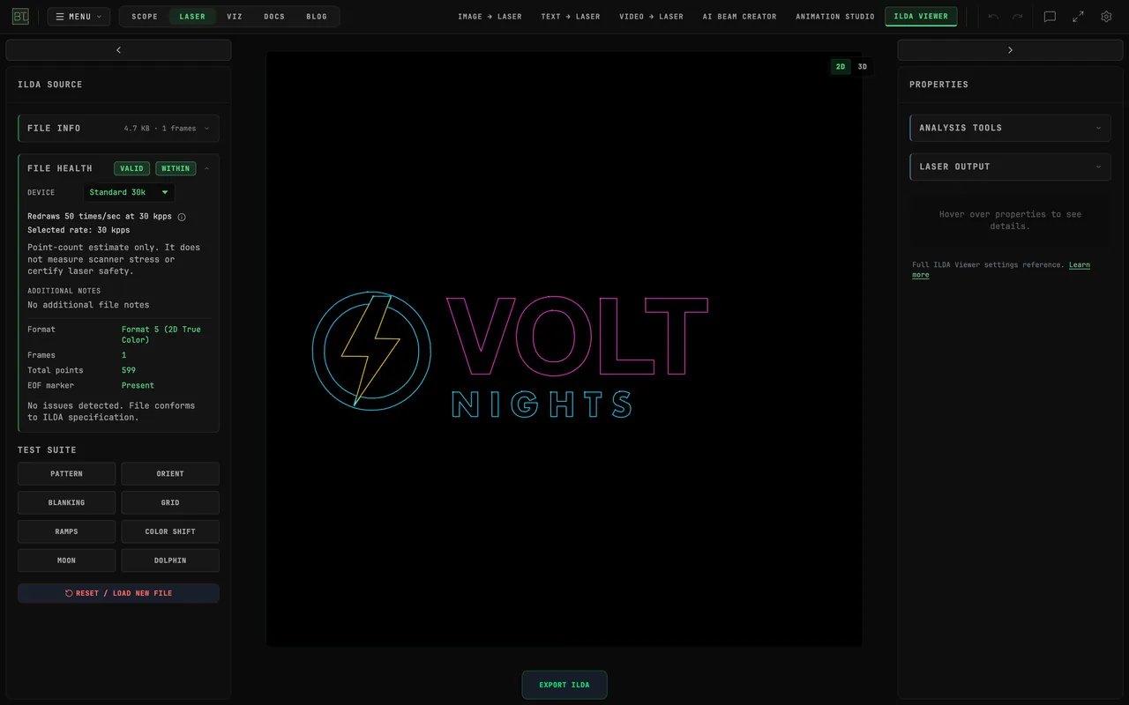
Task: Switch to the Viz tab
Action: 235,17
